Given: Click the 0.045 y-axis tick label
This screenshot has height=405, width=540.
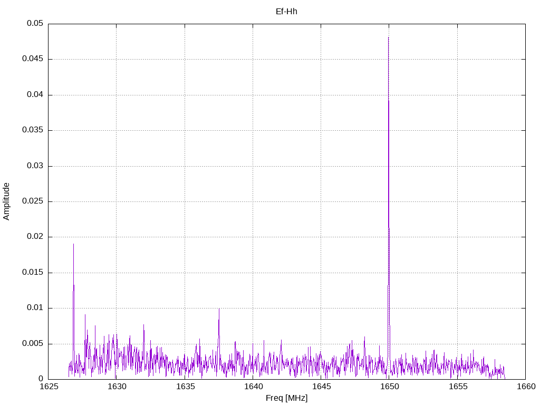Looking at the screenshot, I should [x=33, y=59].
